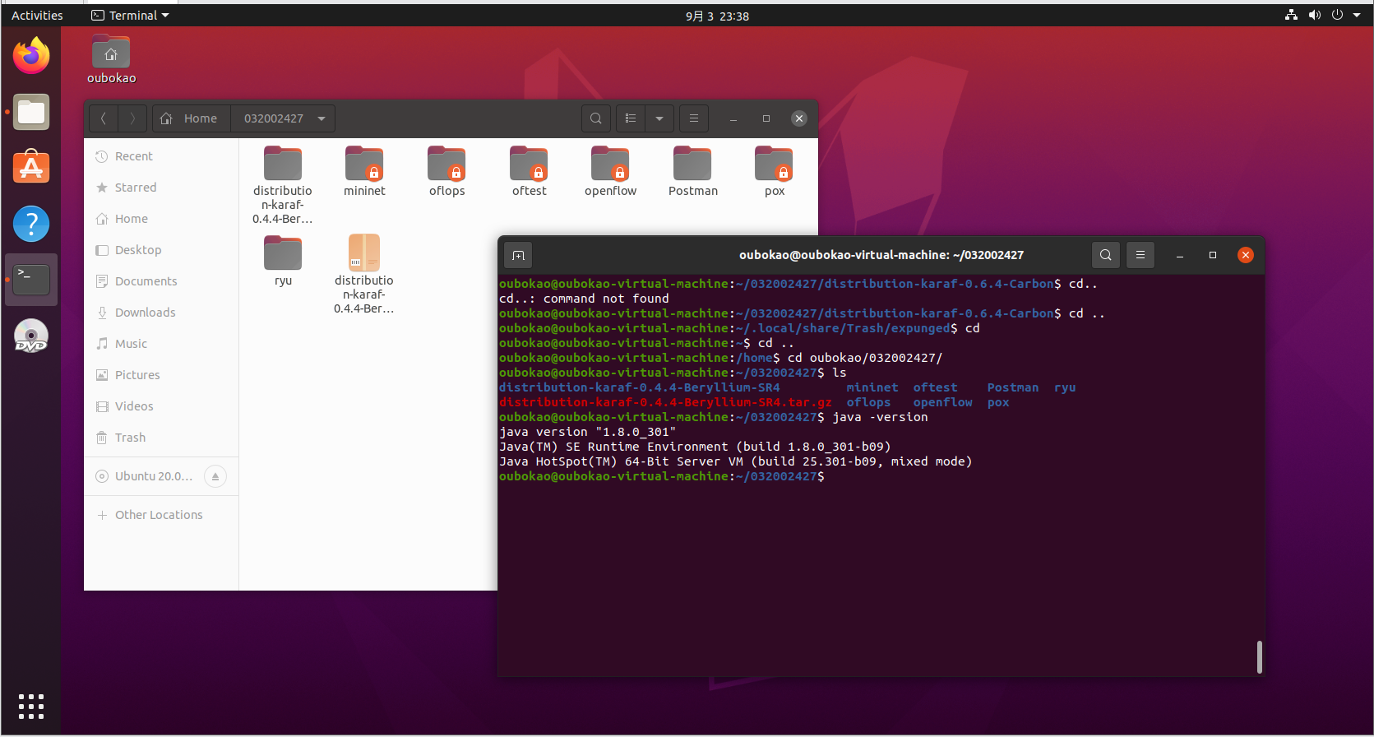Open Recent in the Files sidebar
Screen dimensions: 1374x737
(x=161, y=156)
